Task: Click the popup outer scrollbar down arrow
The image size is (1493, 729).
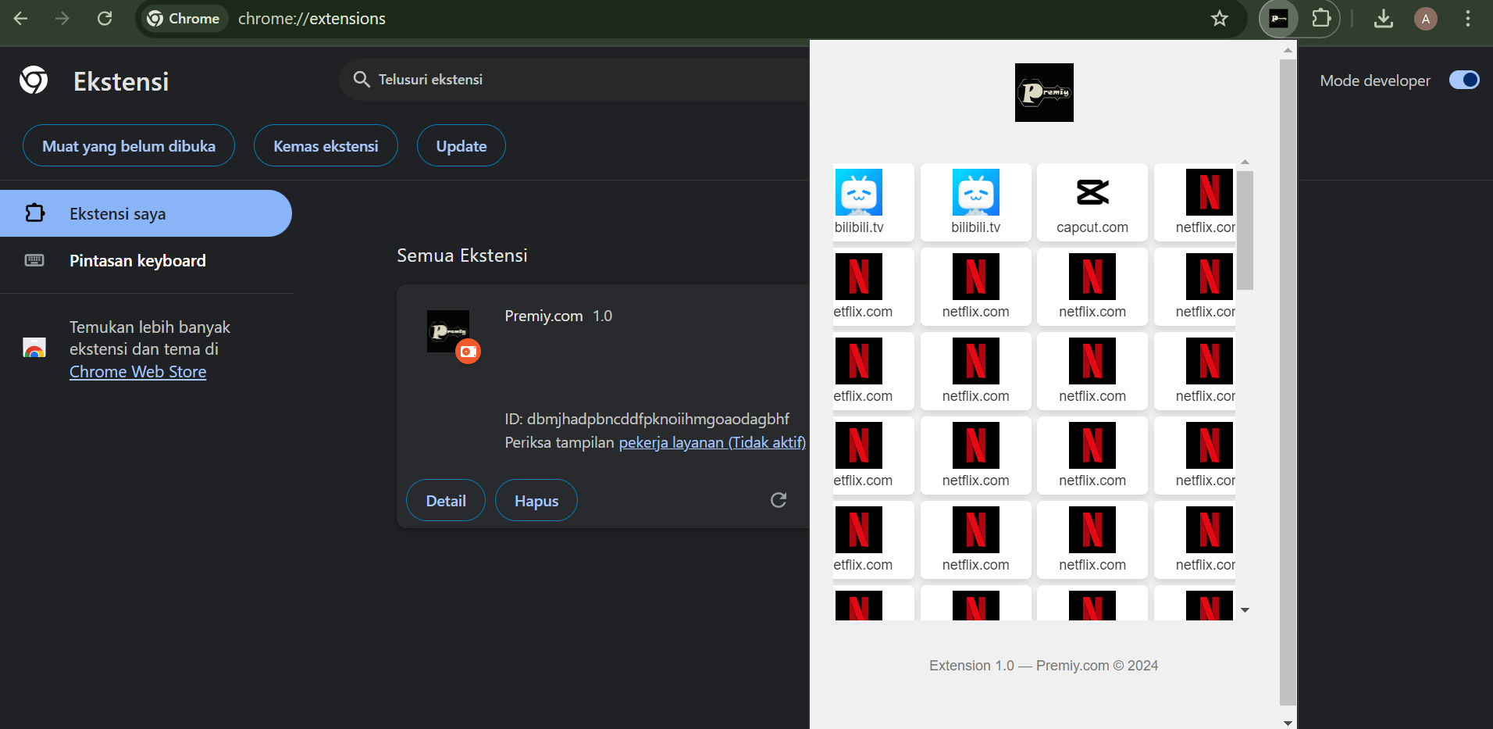Action: [1288, 722]
